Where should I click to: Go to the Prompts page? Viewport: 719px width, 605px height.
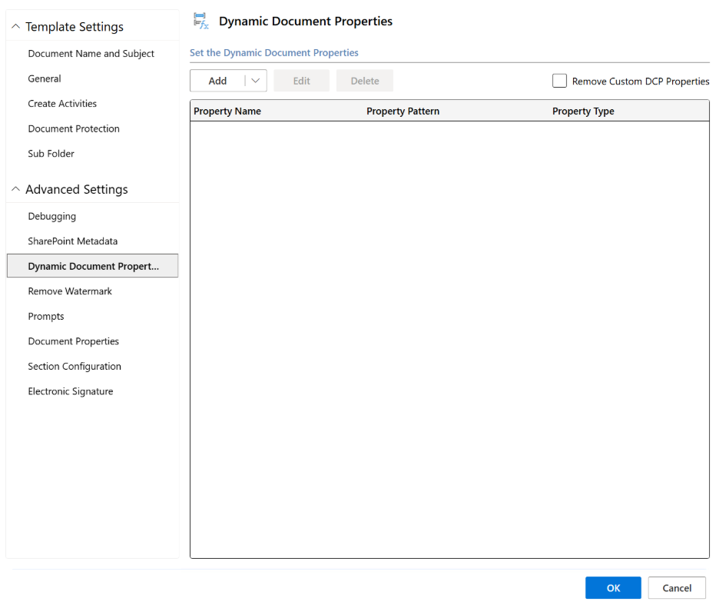[46, 316]
